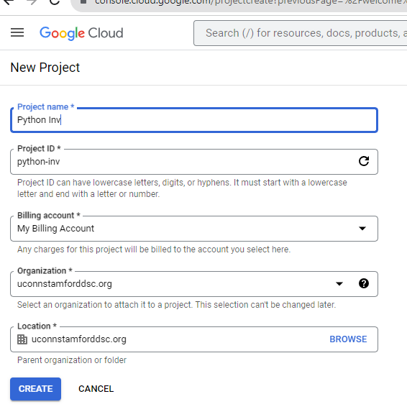
Task: Focus the Project name text field
Action: (194, 120)
